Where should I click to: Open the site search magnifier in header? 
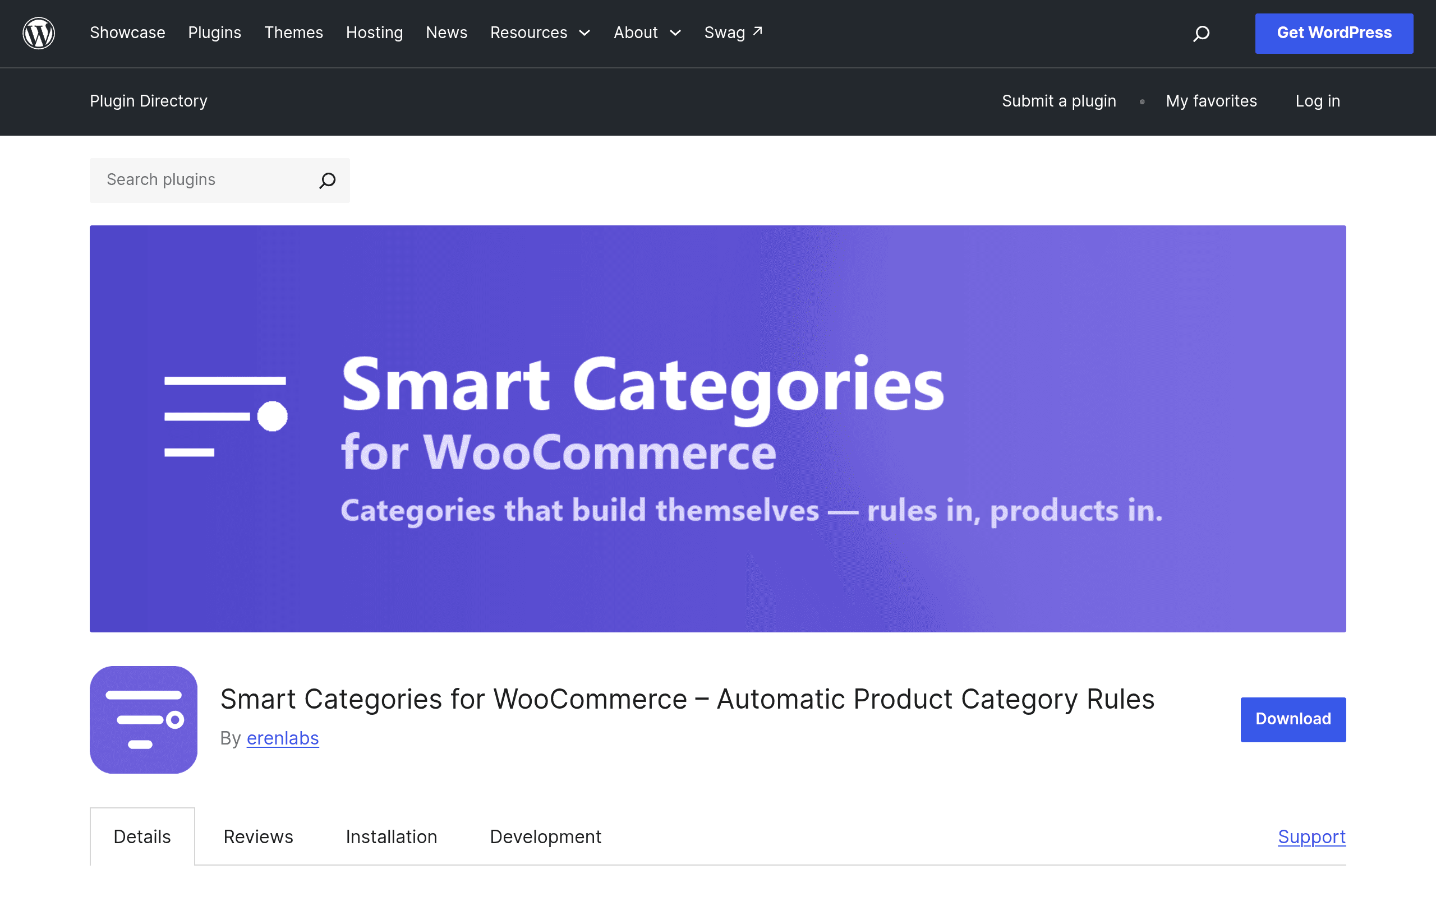(x=1201, y=33)
